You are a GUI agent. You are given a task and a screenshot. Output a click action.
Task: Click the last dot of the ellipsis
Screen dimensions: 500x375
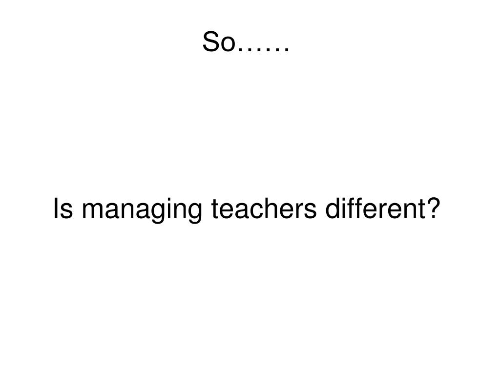pyautogui.click(x=287, y=50)
